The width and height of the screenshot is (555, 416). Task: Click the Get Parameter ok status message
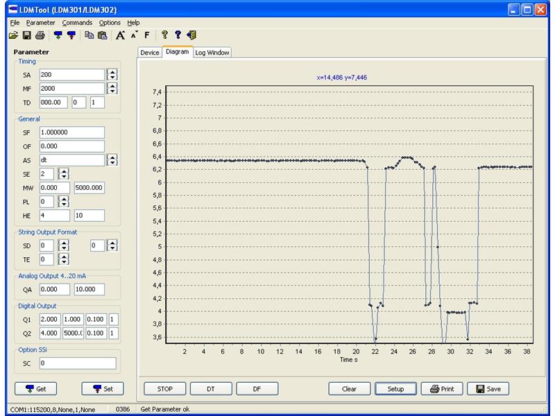pyautogui.click(x=165, y=409)
